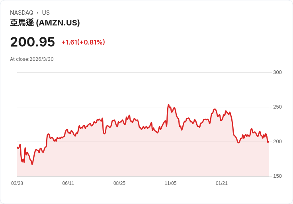The image size is (293, 204).
Task: Click the 06/11 date on x-axis
Action: (x=68, y=183)
